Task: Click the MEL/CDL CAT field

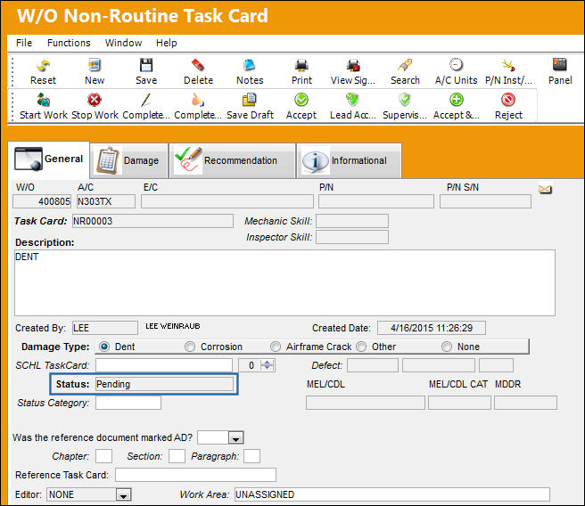Action: point(459,403)
